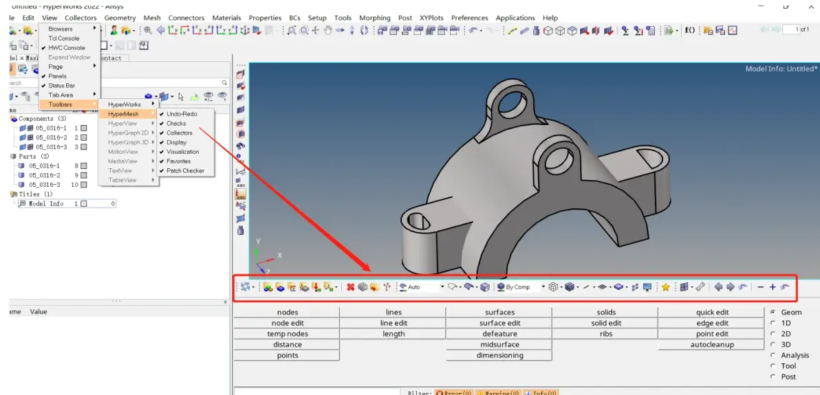
Task: Uncheck the Undo-Redo toolbar option
Action: pos(186,114)
